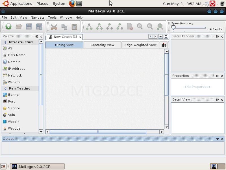The image size is (226, 170).
Task: Click the green New Graph toolbar icon
Action: pos(8,27)
